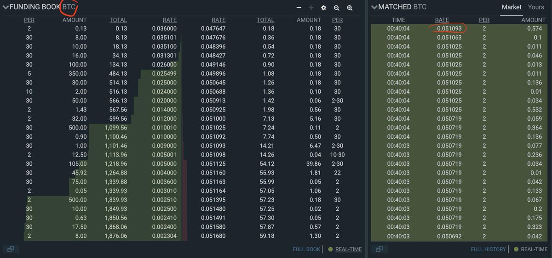Decrease funding book precision with minus icon
The image size is (552, 258).
tap(299, 7)
